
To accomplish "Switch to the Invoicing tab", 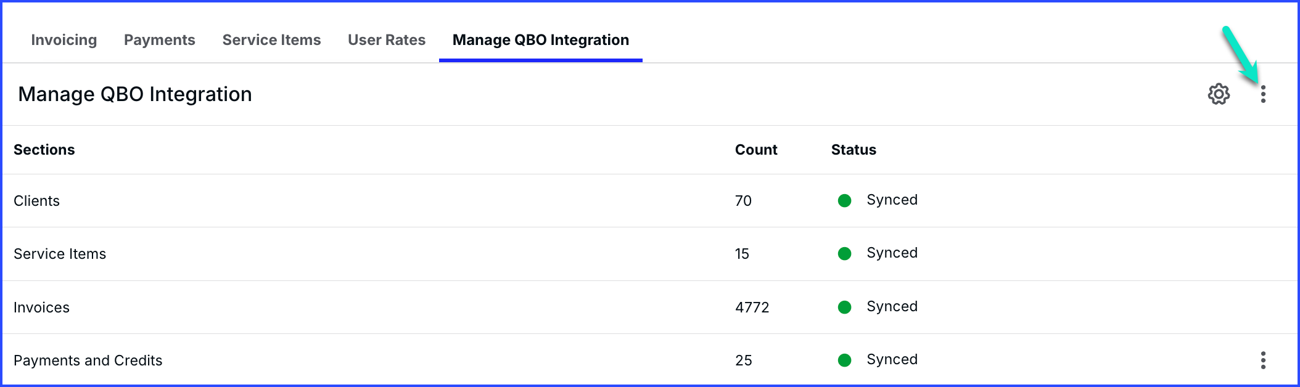I will point(64,40).
